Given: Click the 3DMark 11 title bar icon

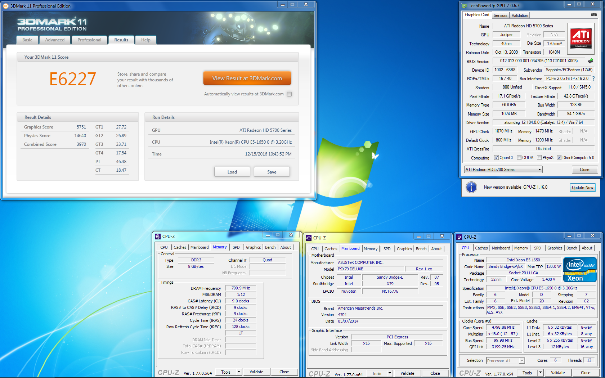Looking at the screenshot, I should pos(6,6).
